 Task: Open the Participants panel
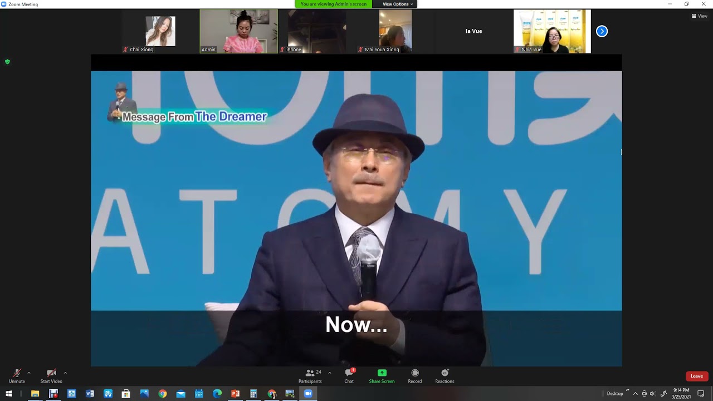(x=310, y=376)
